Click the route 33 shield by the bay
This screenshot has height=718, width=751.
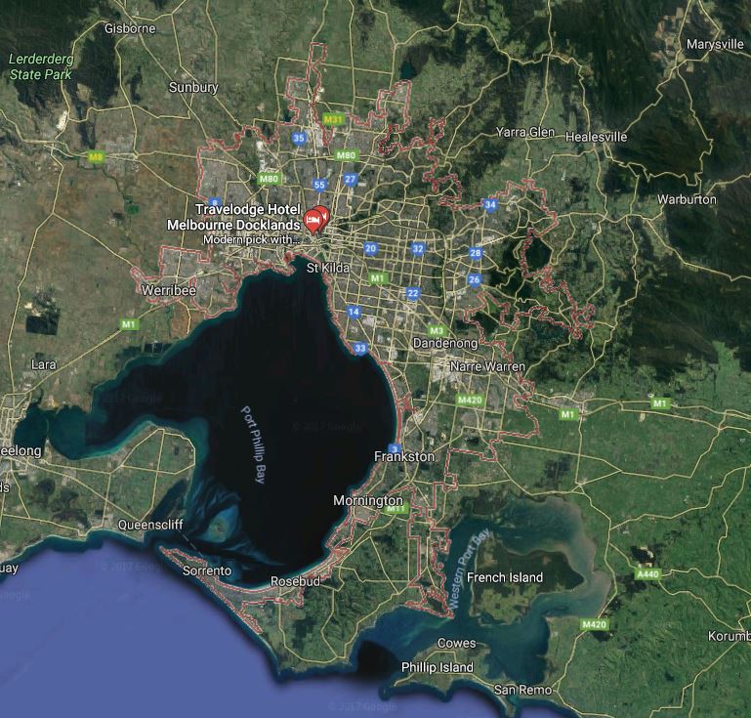click(x=361, y=349)
